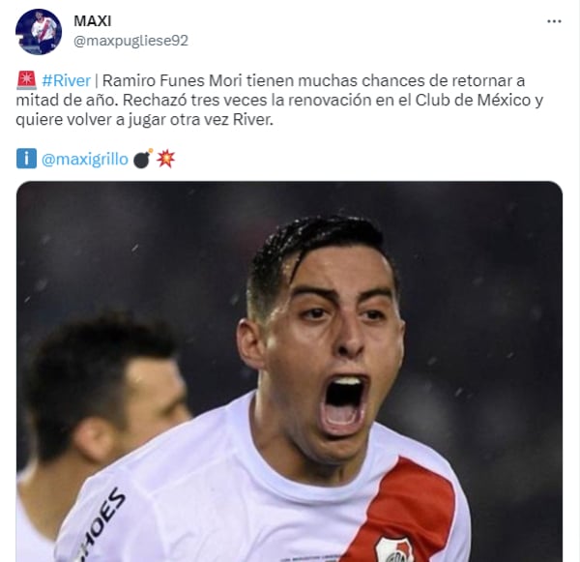Open MAXI's profile avatar picture
580x562 pixels.
click(x=39, y=32)
